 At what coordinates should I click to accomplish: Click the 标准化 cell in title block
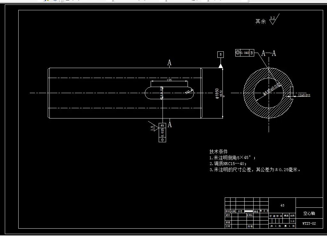pyautogui.click(x=250, y=215)
